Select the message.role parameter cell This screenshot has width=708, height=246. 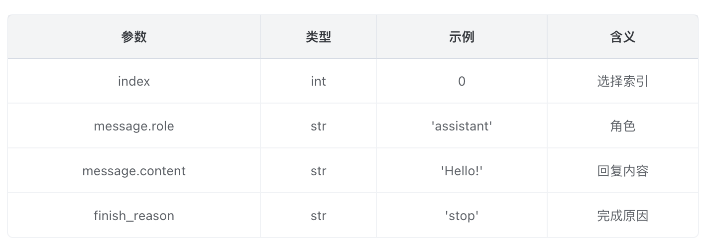[x=134, y=126]
